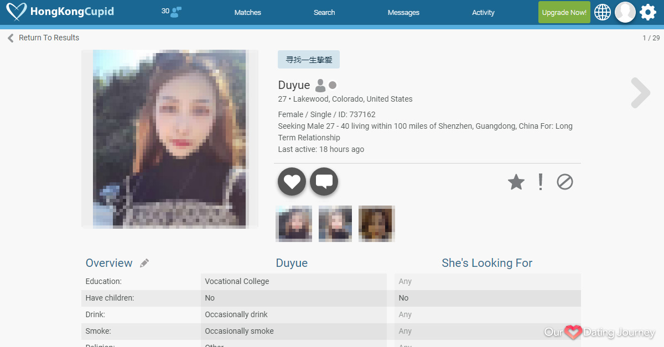
Task: Click the profile avatar icon in header
Action: (625, 12)
